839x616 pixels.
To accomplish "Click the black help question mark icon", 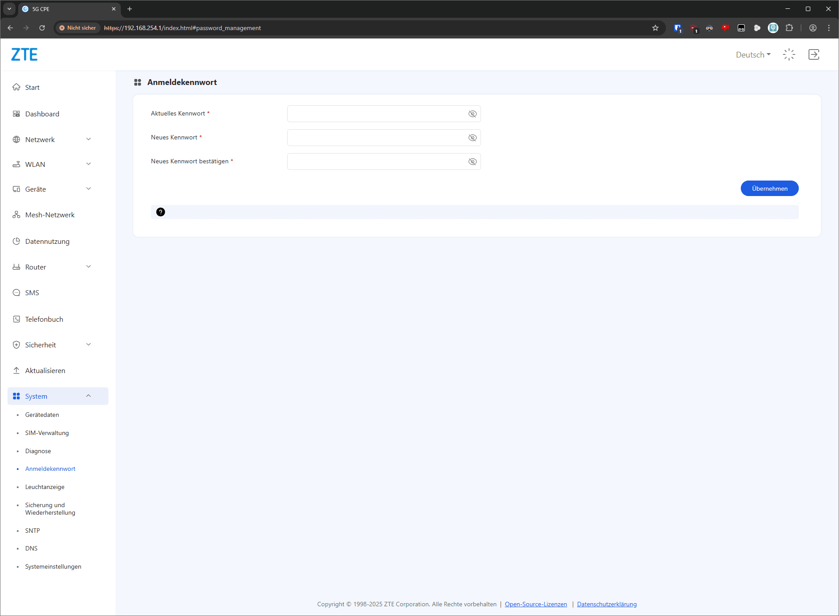I will click(x=161, y=212).
